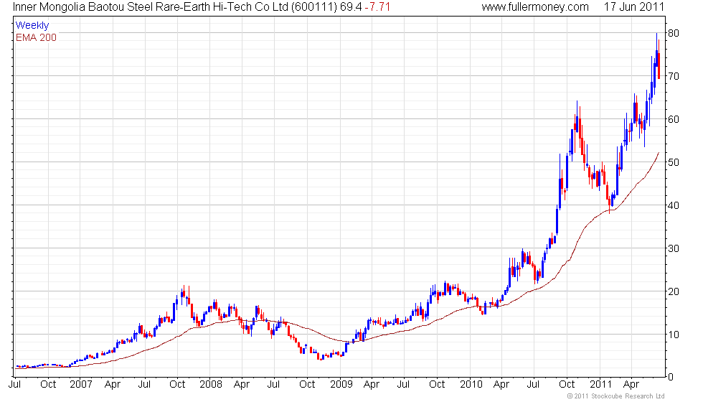This screenshot has height=402, width=703.
Task: Click the red price change -7.71
Action: coord(377,7)
